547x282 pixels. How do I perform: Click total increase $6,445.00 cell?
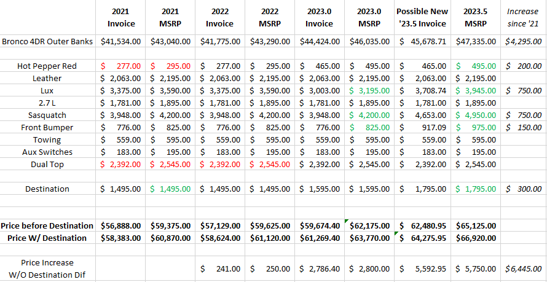pyautogui.click(x=524, y=268)
